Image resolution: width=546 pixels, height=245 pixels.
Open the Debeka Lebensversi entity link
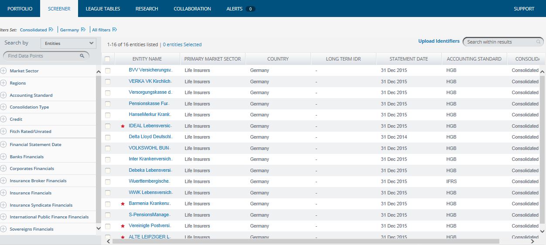click(x=150, y=170)
